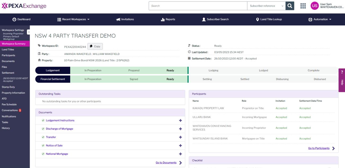Viewport: 345px width, 168px height.
Task: Expand Notice of Sale plus icon
Action: click(180, 145)
